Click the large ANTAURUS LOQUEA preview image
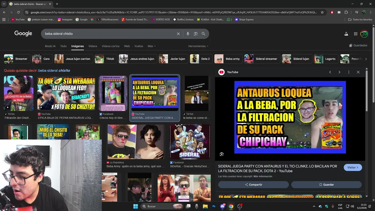Image resolution: width=375 pixels, height=211 pixels. coord(290,117)
